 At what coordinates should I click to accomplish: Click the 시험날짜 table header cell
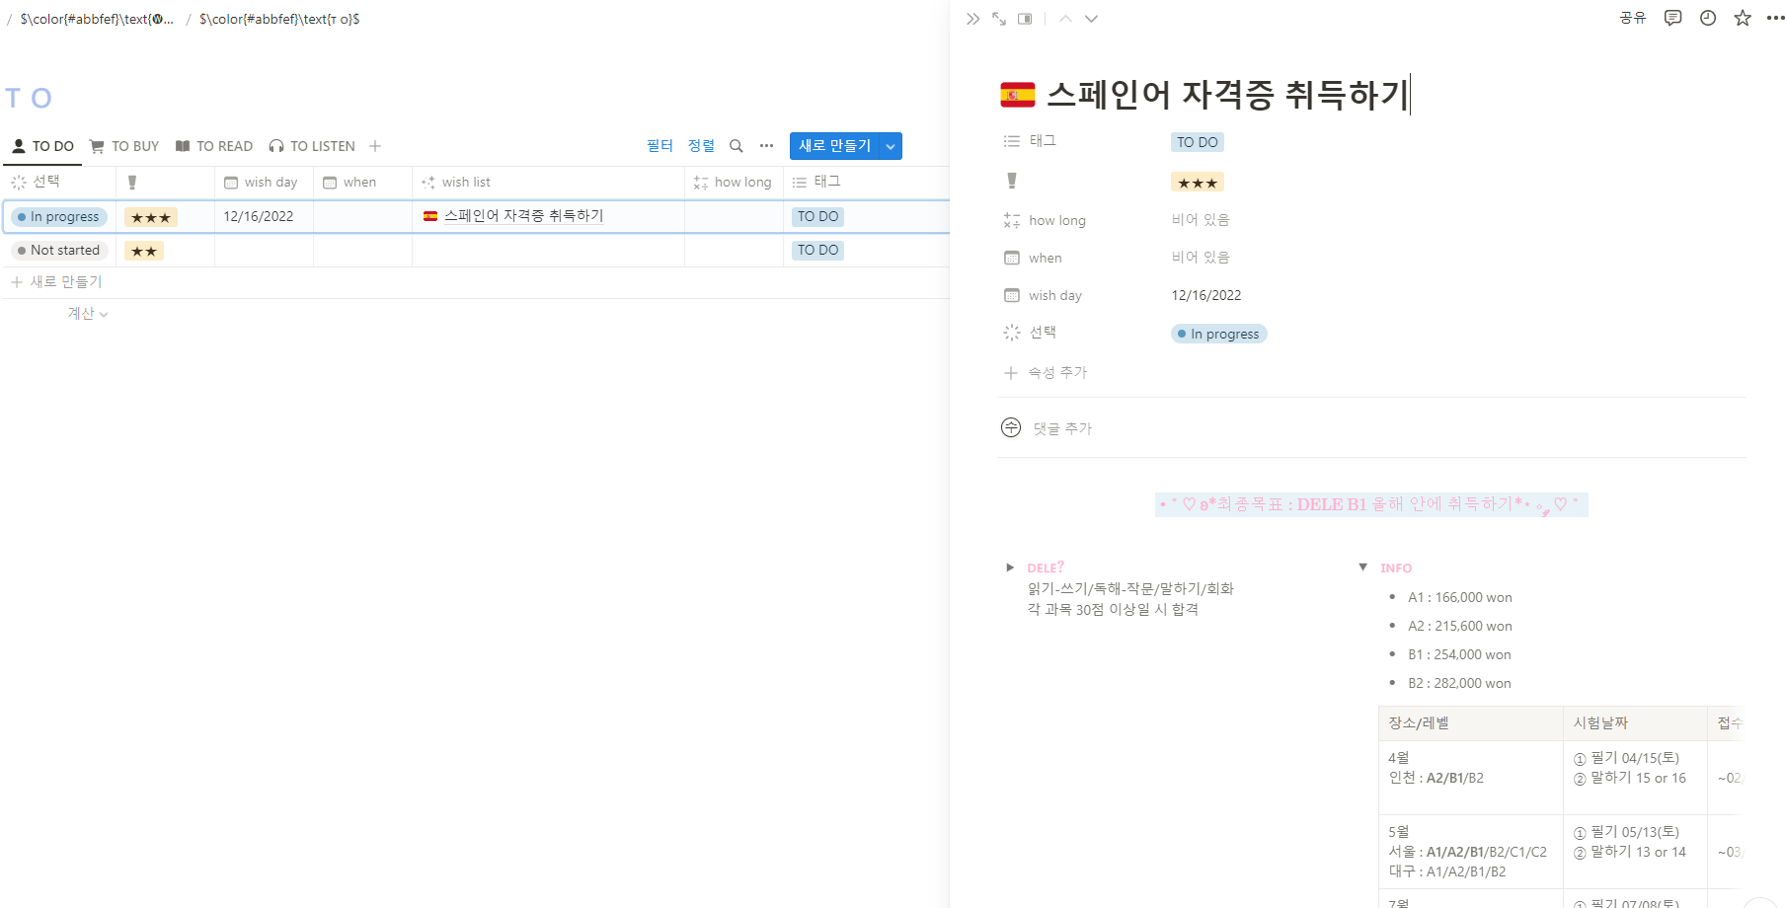tap(1636, 723)
